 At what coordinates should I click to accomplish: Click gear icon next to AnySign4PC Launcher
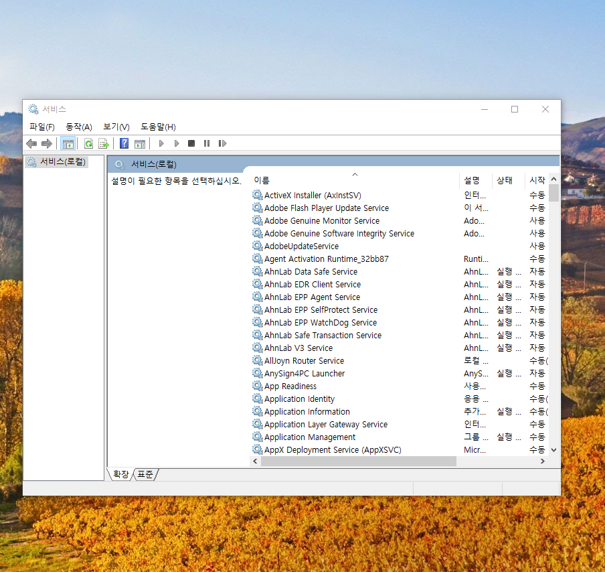(x=258, y=373)
